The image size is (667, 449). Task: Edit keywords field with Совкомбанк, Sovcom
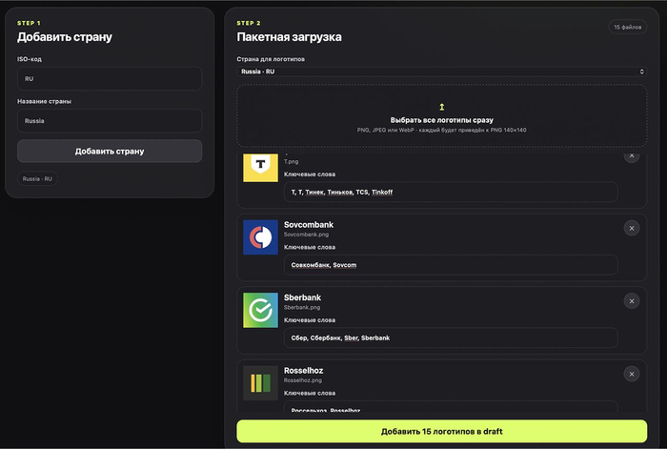[x=451, y=265]
